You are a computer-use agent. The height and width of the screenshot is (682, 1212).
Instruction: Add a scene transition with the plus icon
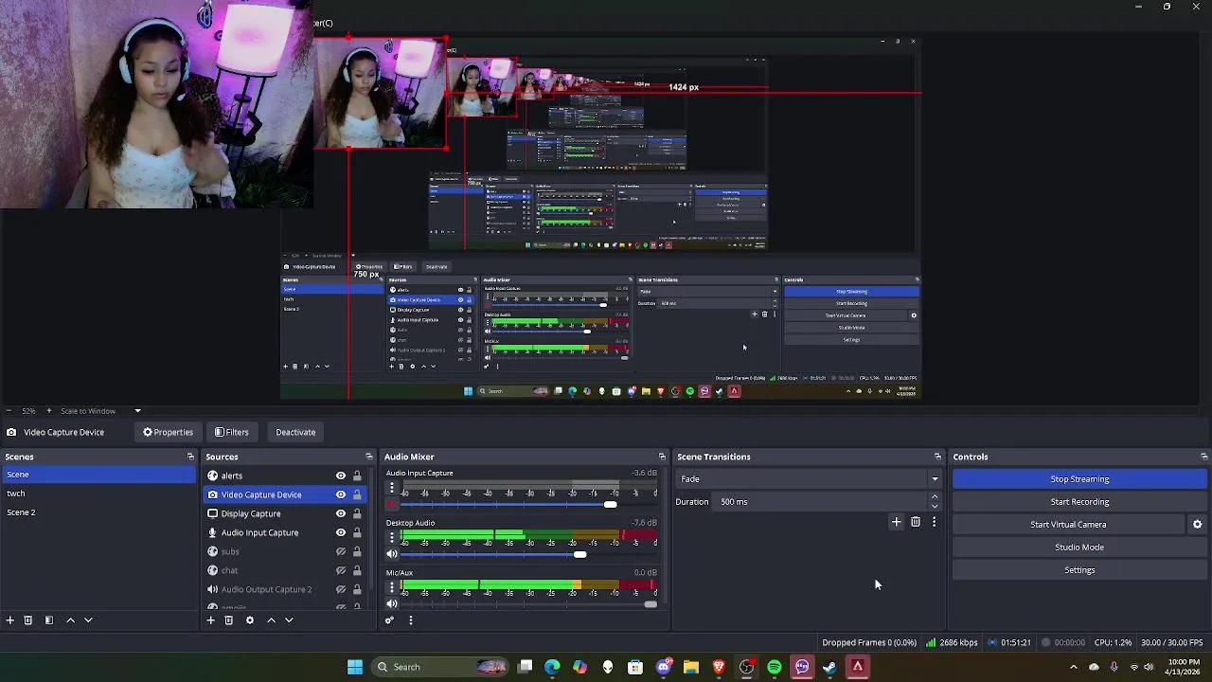point(897,522)
